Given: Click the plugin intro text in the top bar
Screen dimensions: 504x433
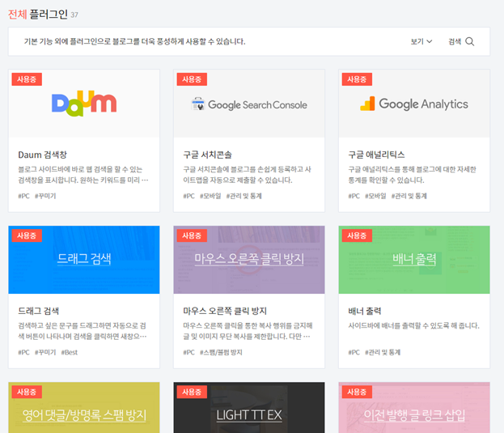Looking at the screenshot, I should 134,41.
